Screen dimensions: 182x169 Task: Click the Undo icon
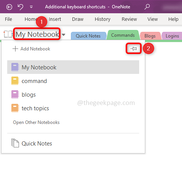20,7
